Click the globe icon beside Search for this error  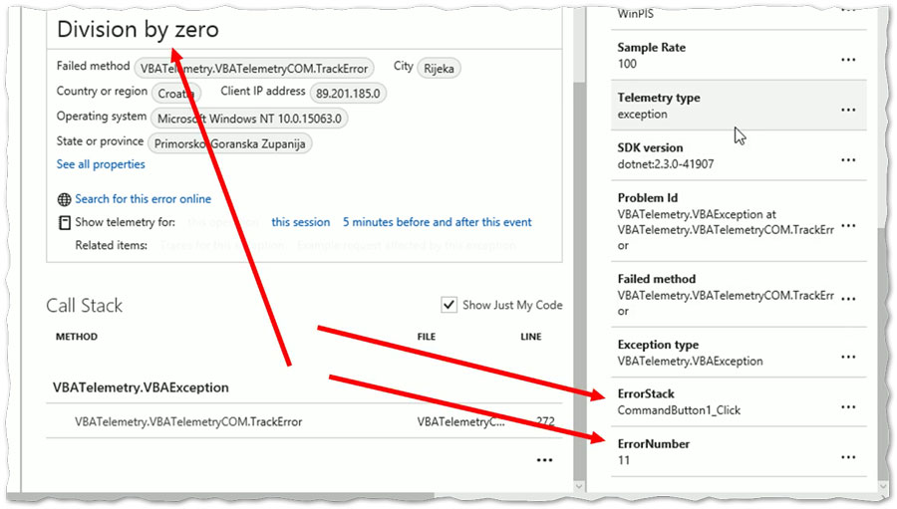64,199
